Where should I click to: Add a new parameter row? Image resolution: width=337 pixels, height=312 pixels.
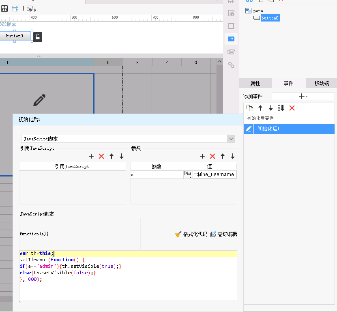pyautogui.click(x=202, y=156)
